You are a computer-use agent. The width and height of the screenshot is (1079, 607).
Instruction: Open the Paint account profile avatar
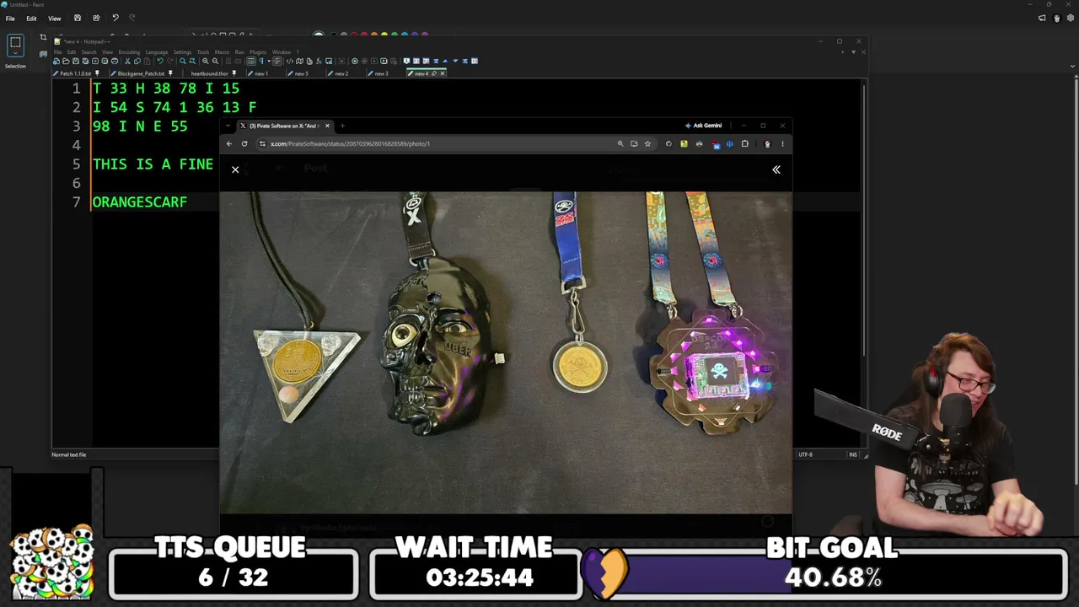pyautogui.click(x=1056, y=18)
